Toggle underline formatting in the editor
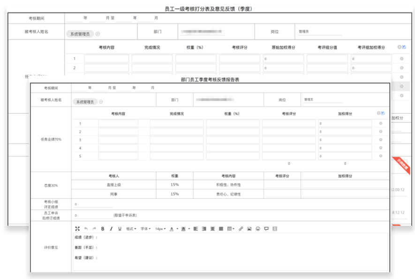This screenshot has height=279, width=415. [x=120, y=229]
